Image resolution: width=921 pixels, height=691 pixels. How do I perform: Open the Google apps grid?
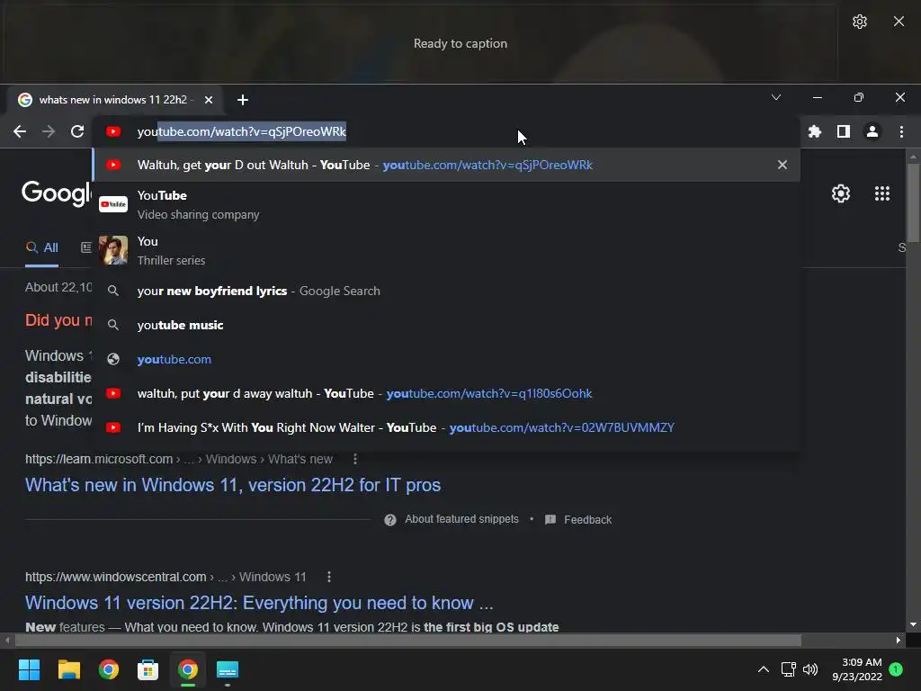882,193
